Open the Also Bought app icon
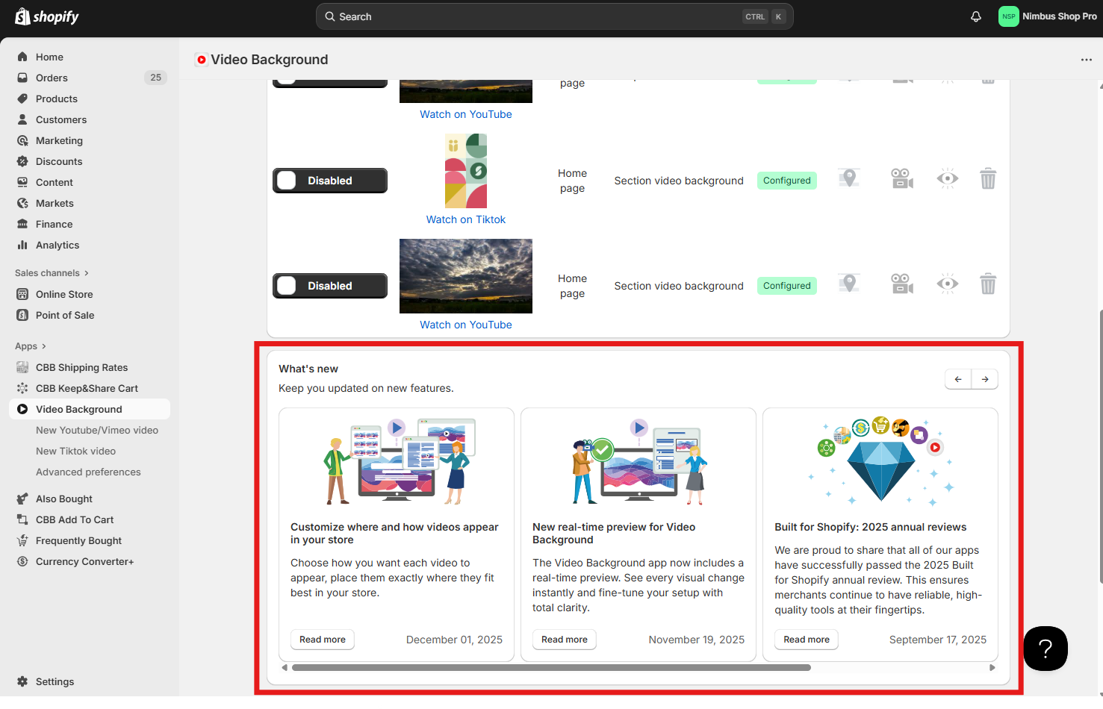Viewport: 1103px width, 709px height. pyautogui.click(x=22, y=499)
